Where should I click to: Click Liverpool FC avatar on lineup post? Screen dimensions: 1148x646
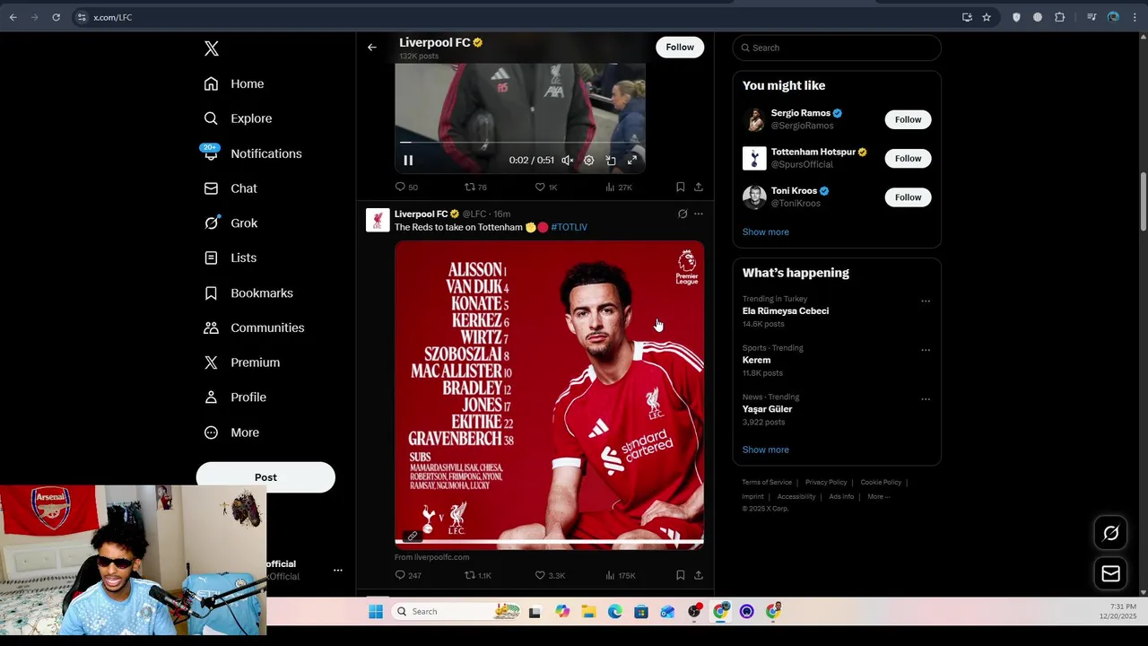click(x=378, y=220)
